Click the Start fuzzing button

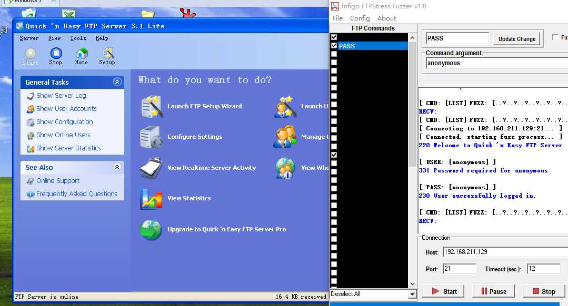pyautogui.click(x=444, y=291)
